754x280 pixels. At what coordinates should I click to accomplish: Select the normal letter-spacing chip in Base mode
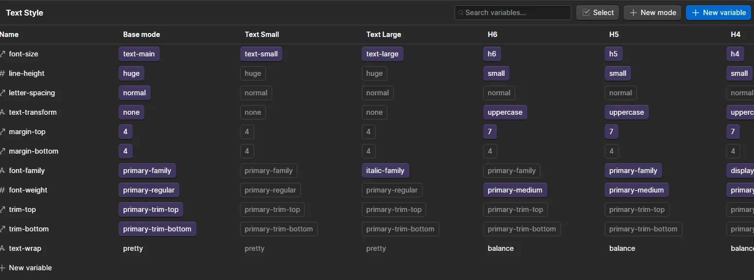coord(135,93)
